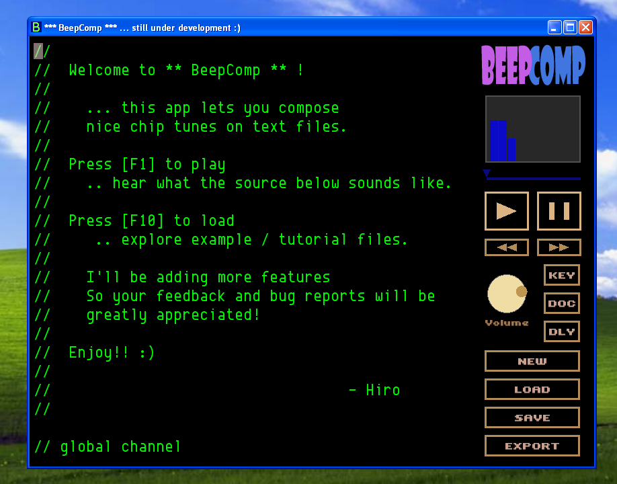
Task: Pause the tune with the pause button
Action: pyautogui.click(x=559, y=211)
